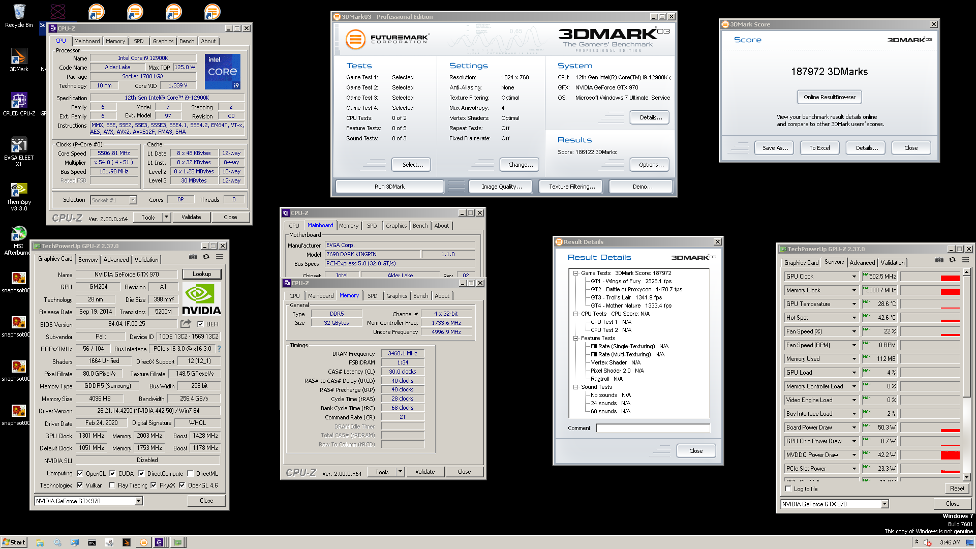Click the CPU-Z taskbar button

160,542
